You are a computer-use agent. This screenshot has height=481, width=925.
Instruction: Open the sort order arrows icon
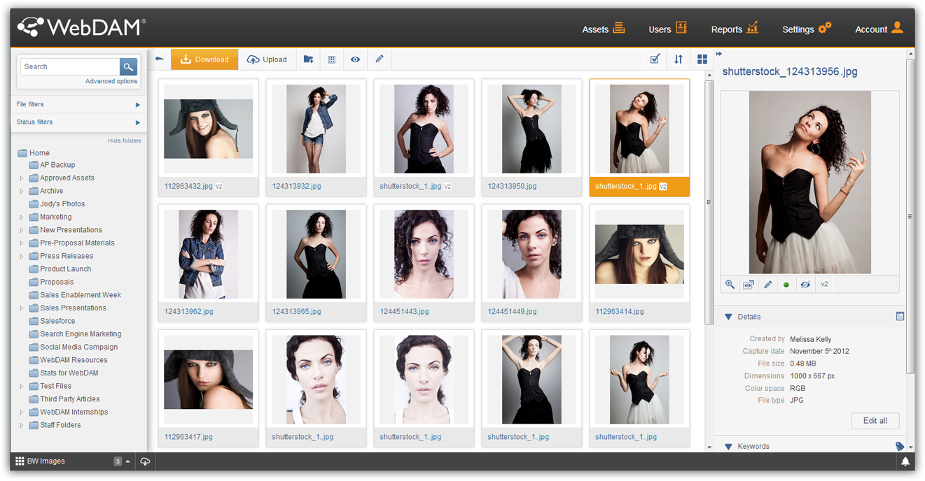tap(678, 59)
